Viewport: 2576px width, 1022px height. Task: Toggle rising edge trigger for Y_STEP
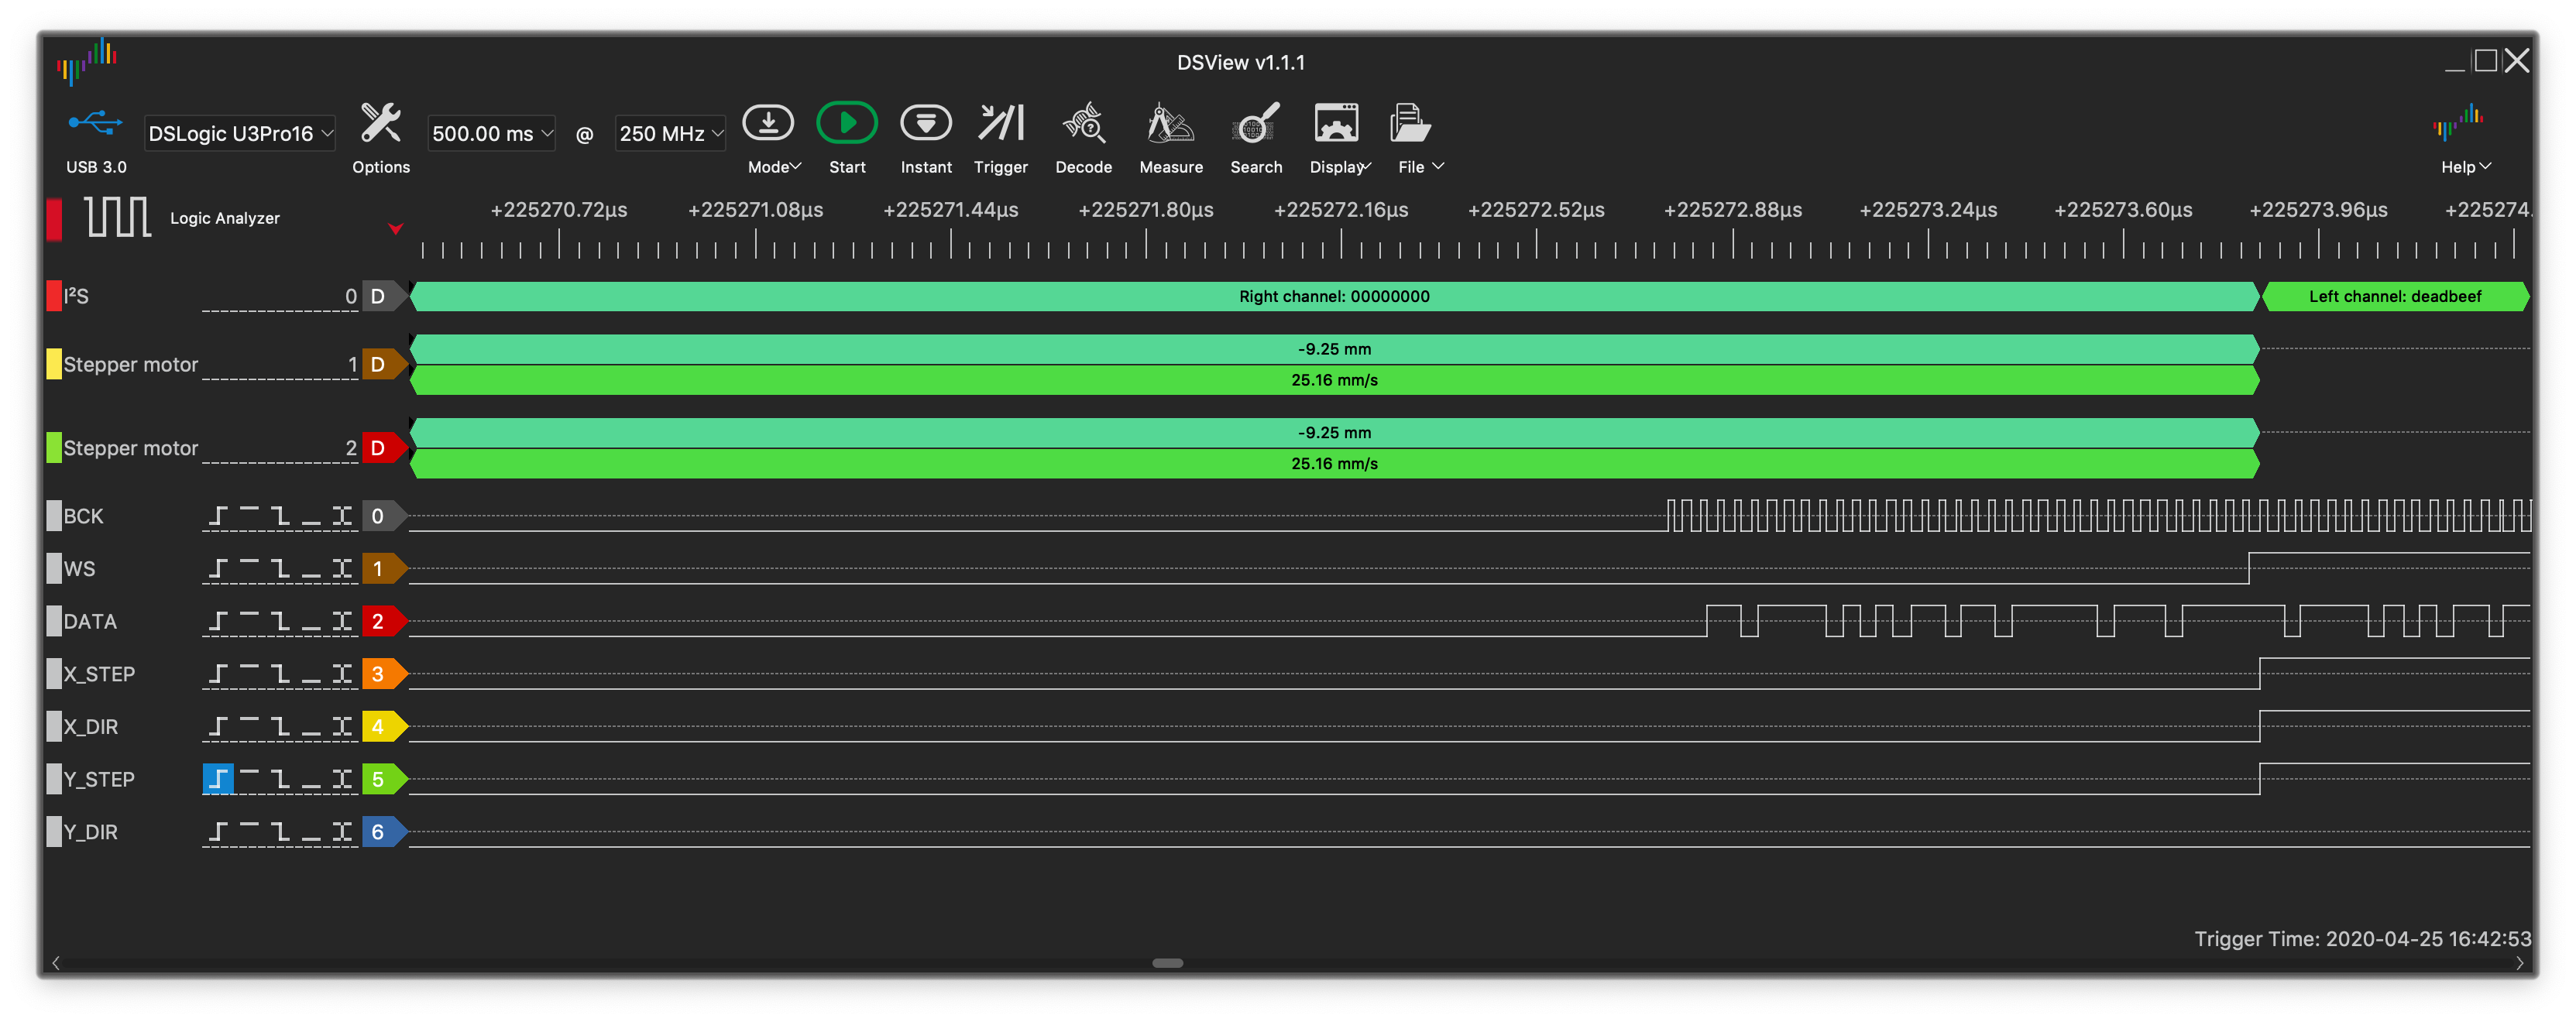[x=218, y=779]
